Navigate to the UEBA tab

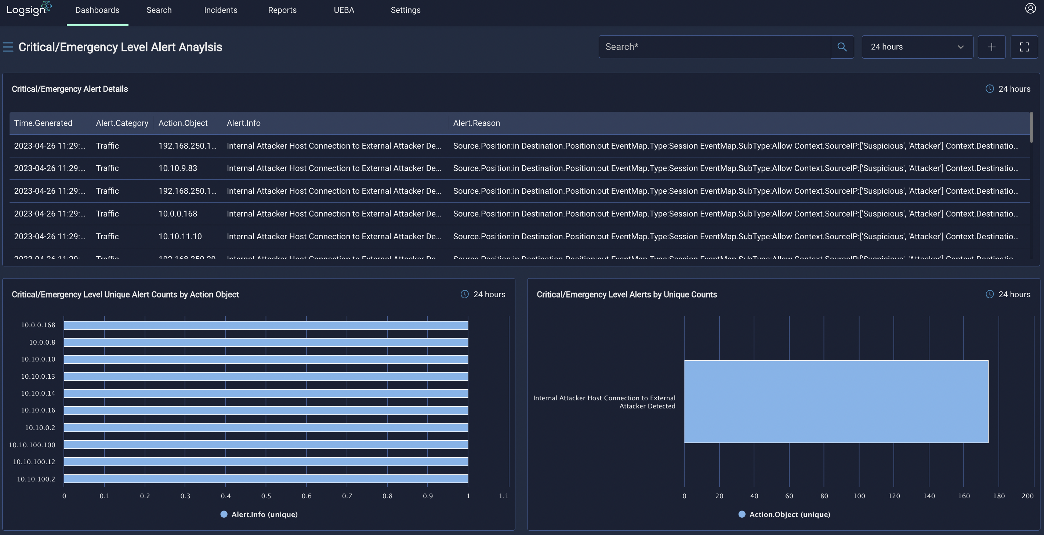pos(344,10)
